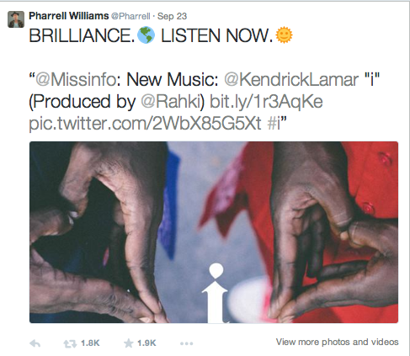
Task: Click the globe emoji in tweet
Action: [146, 35]
